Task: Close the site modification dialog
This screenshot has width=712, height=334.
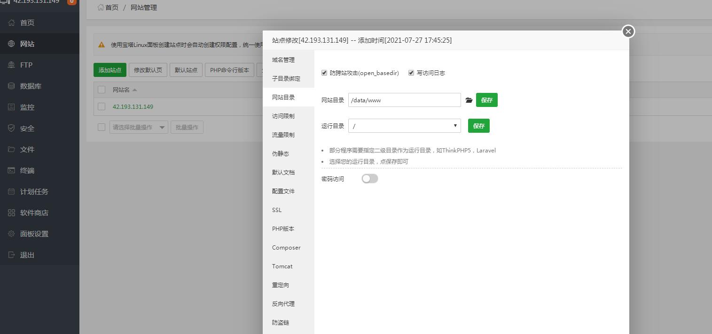Action: (x=628, y=31)
